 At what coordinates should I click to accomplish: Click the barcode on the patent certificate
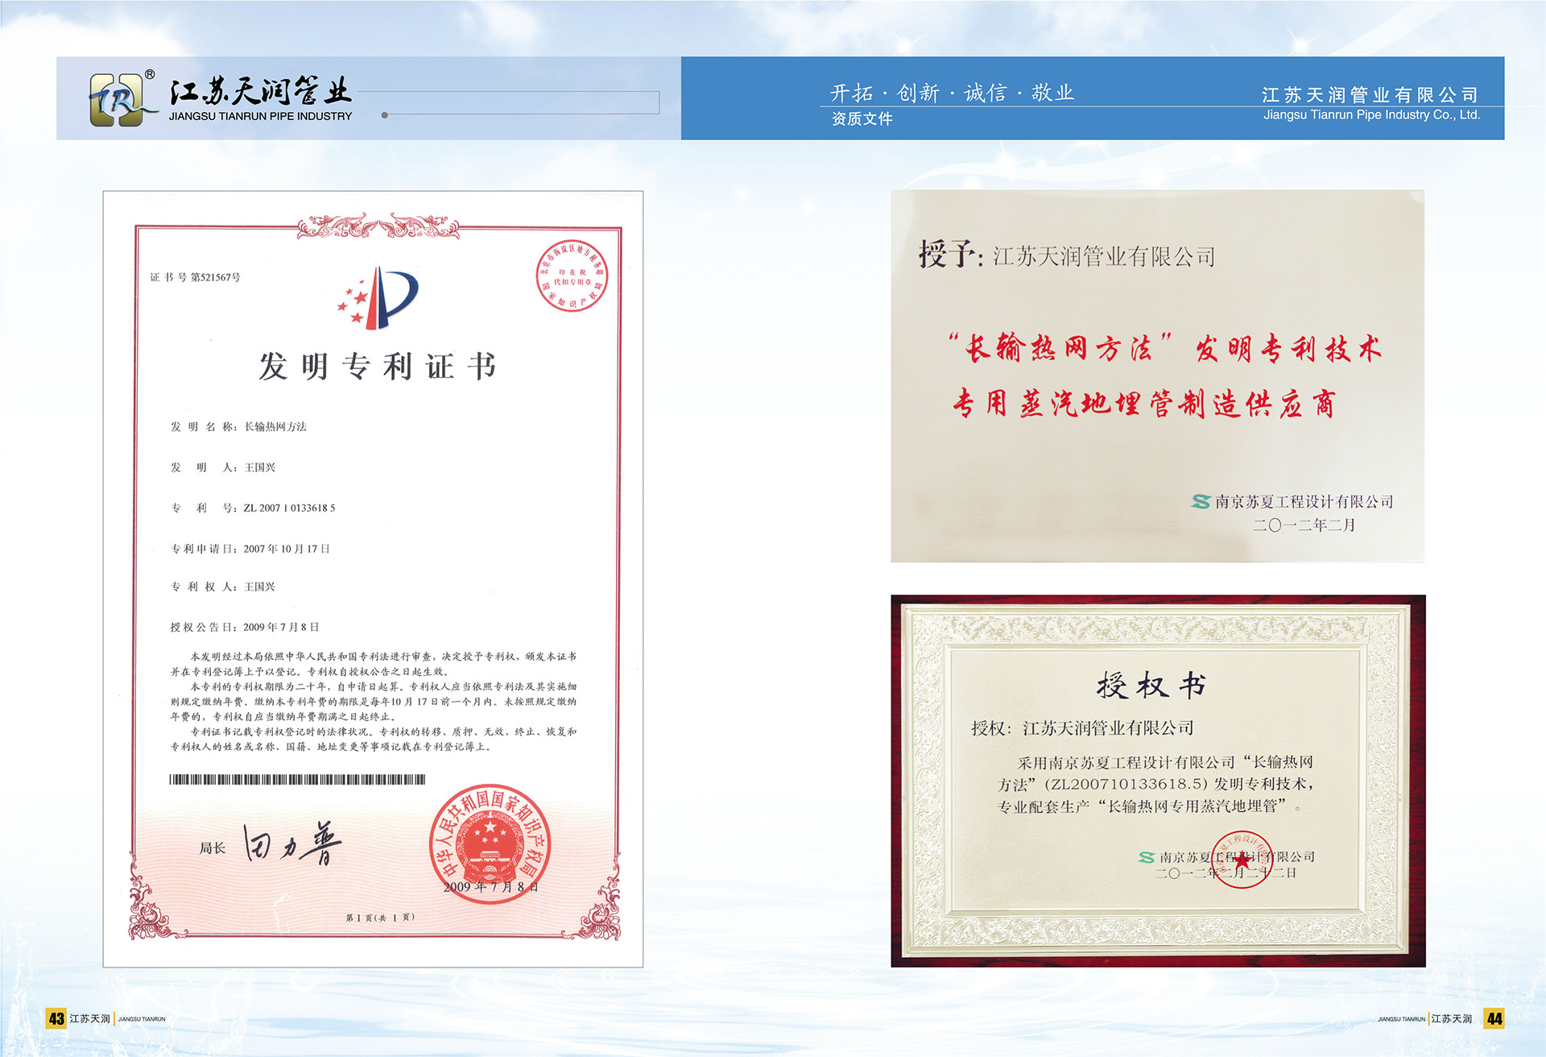click(297, 779)
